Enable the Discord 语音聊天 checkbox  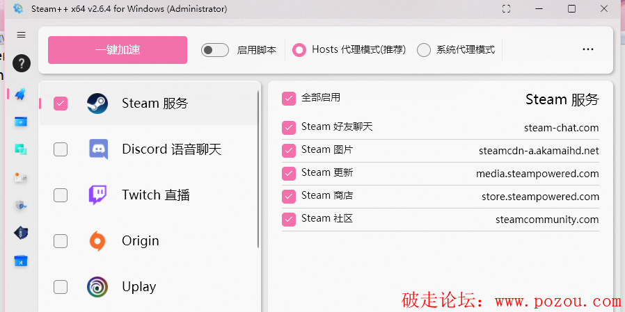(61, 149)
